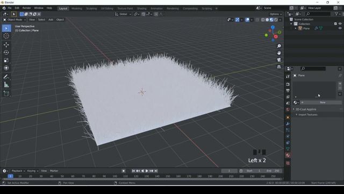This screenshot has height=194, width=344.
Task: Open the Render menu
Action: click(x=27, y=8)
